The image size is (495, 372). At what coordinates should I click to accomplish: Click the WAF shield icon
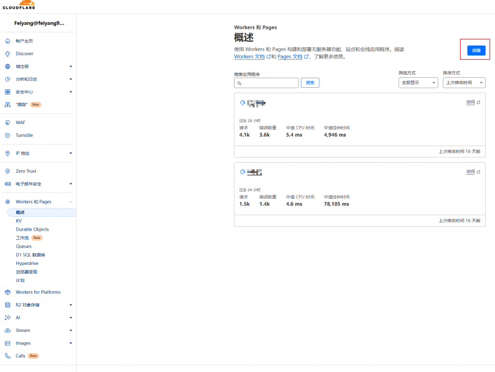[8, 123]
